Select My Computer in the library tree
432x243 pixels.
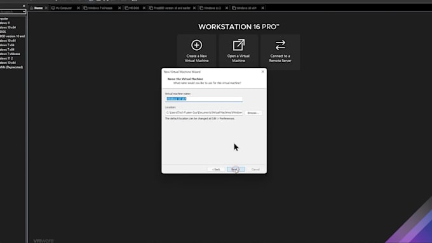(x=4, y=18)
